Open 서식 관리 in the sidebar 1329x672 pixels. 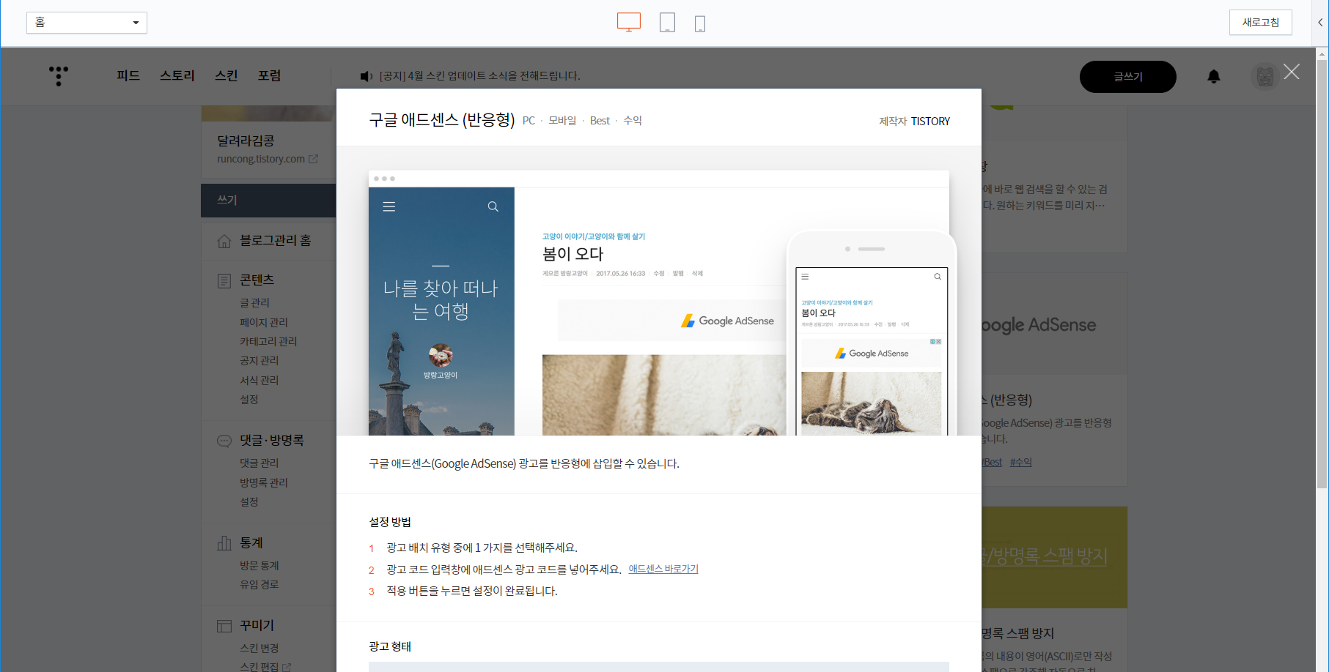(x=259, y=381)
